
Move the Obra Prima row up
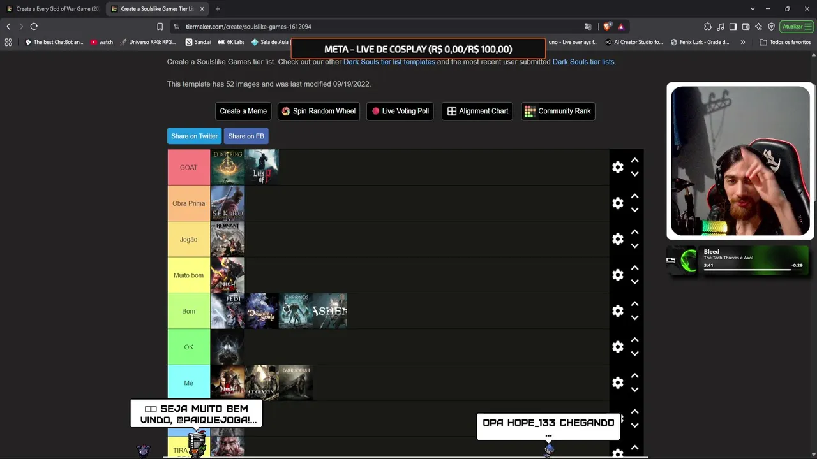(x=634, y=196)
